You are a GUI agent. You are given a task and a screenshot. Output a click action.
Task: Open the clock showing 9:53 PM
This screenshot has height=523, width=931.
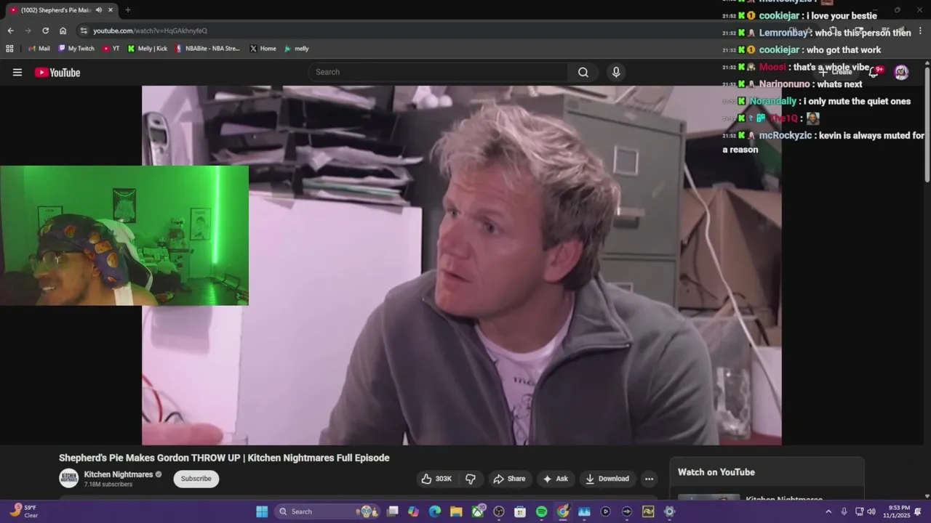pyautogui.click(x=897, y=511)
